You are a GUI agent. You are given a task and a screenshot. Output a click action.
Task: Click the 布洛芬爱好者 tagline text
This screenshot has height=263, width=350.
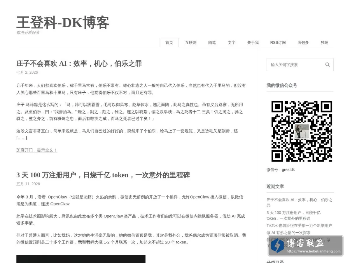point(28,32)
